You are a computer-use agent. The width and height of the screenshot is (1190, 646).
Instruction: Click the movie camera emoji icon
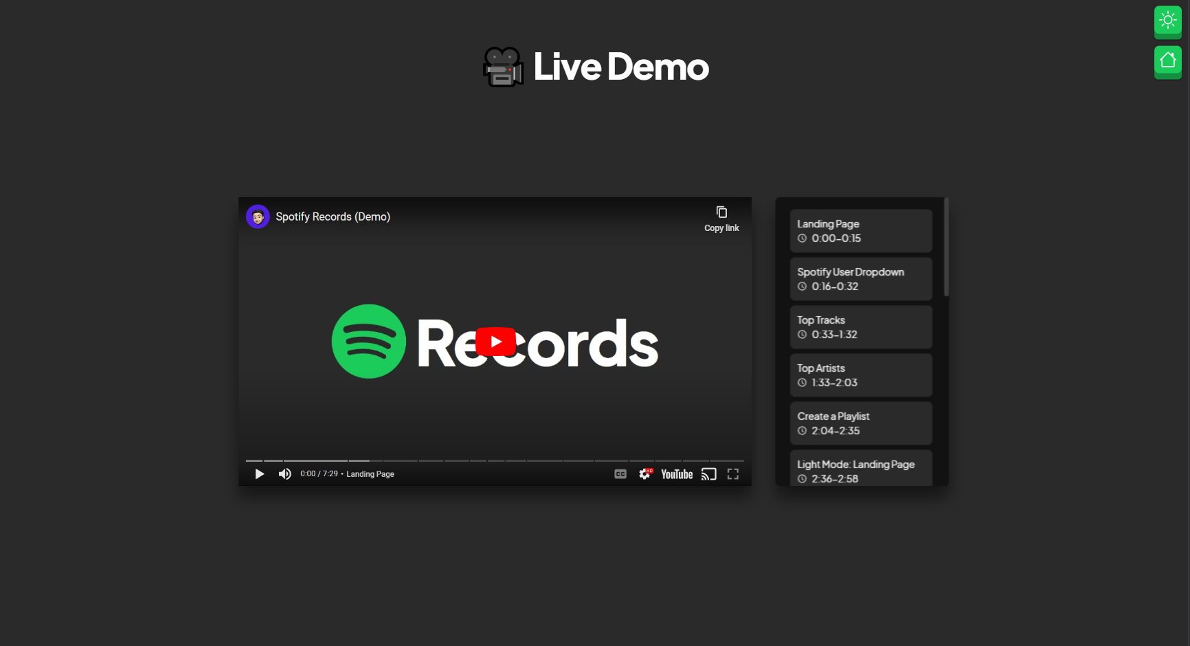point(504,67)
